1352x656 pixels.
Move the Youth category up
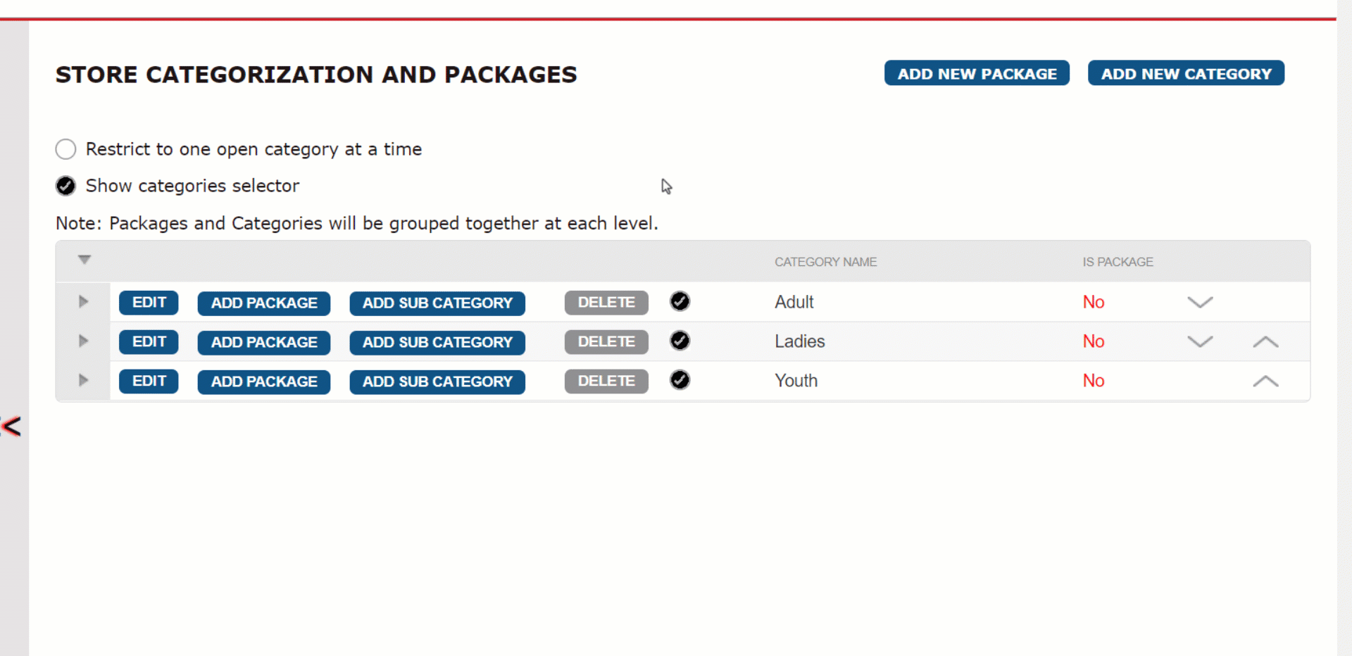pos(1265,381)
